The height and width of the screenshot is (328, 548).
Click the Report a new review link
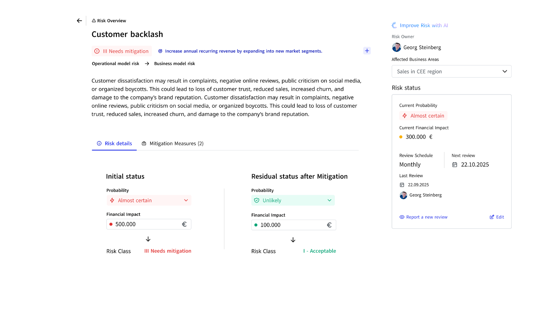coord(423,217)
